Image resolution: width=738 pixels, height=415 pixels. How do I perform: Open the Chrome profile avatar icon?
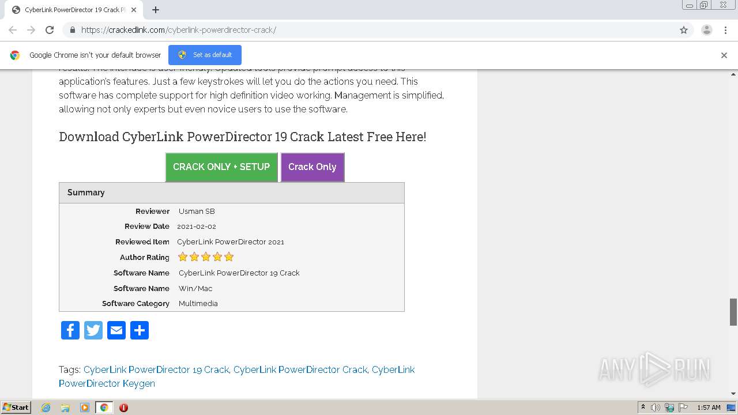pos(707,30)
